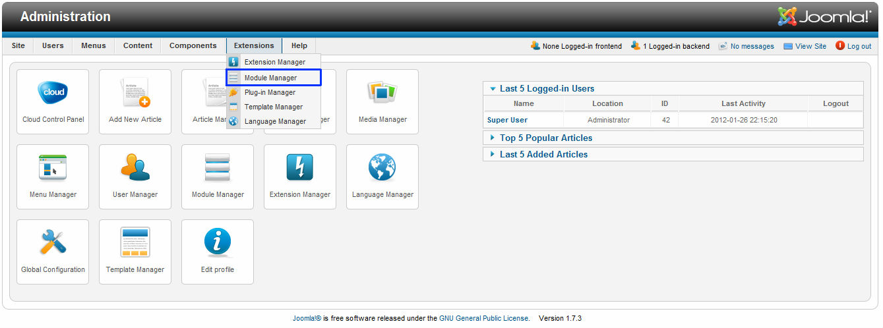This screenshot has height=328, width=883.
Task: Choose Language Manager in the Extensions dropdown
Action: [x=274, y=121]
